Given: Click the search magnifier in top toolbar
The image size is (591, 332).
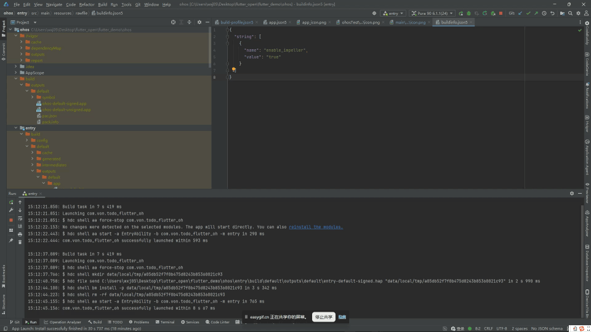Looking at the screenshot, I should coord(570,13).
